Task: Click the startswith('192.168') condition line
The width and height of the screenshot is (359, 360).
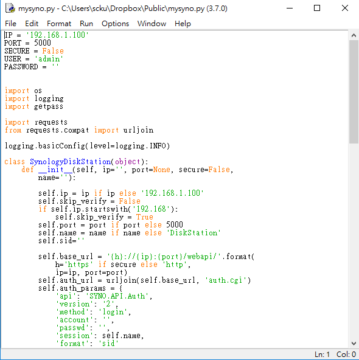Action: tap(108, 209)
